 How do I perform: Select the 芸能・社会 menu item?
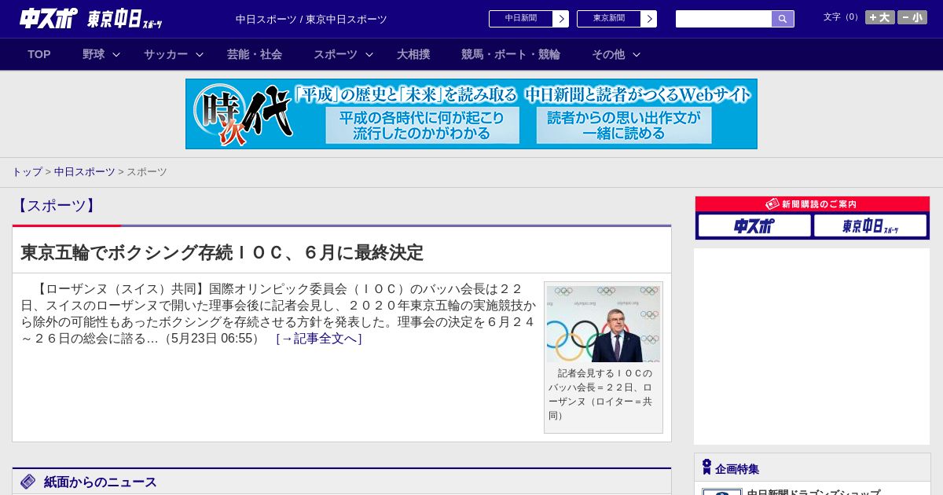(255, 54)
